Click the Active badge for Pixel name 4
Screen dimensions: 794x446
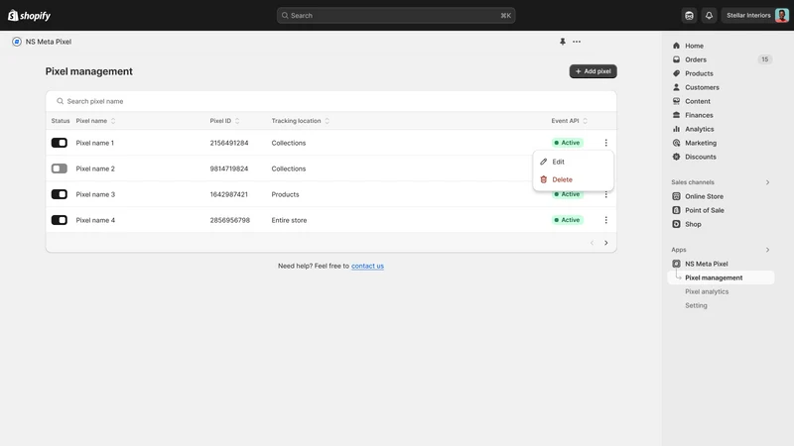567,220
